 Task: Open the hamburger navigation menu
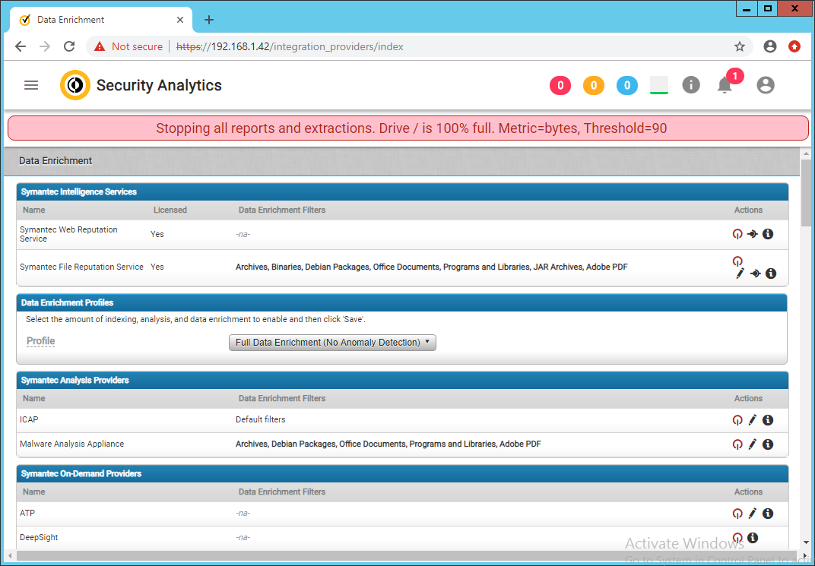(x=31, y=85)
